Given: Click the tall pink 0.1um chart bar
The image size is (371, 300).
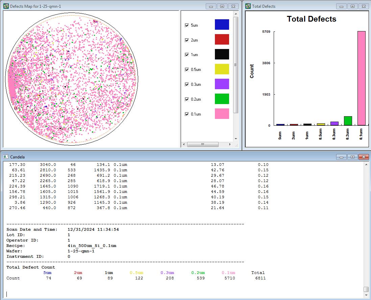Looking at the screenshot, I should 361,78.
